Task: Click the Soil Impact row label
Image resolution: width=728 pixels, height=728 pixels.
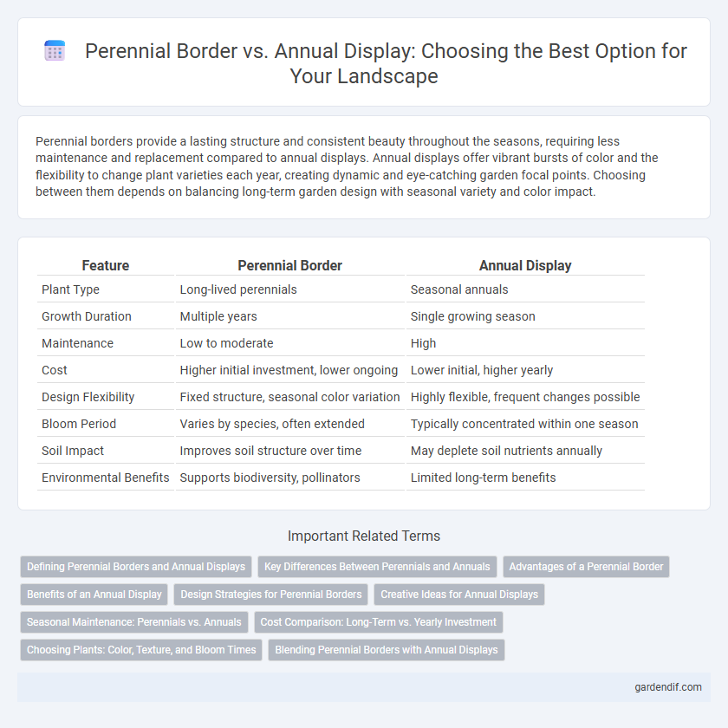Action: (73, 451)
